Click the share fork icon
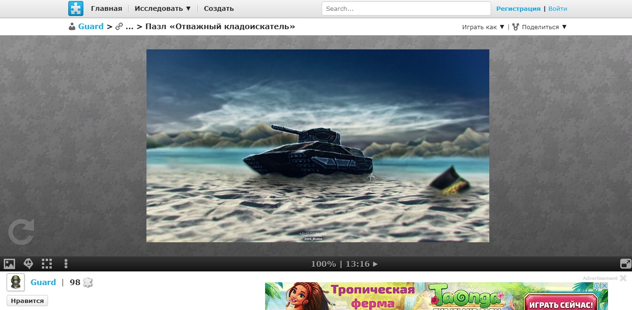Screen dimensions: 632x310 click(x=515, y=27)
